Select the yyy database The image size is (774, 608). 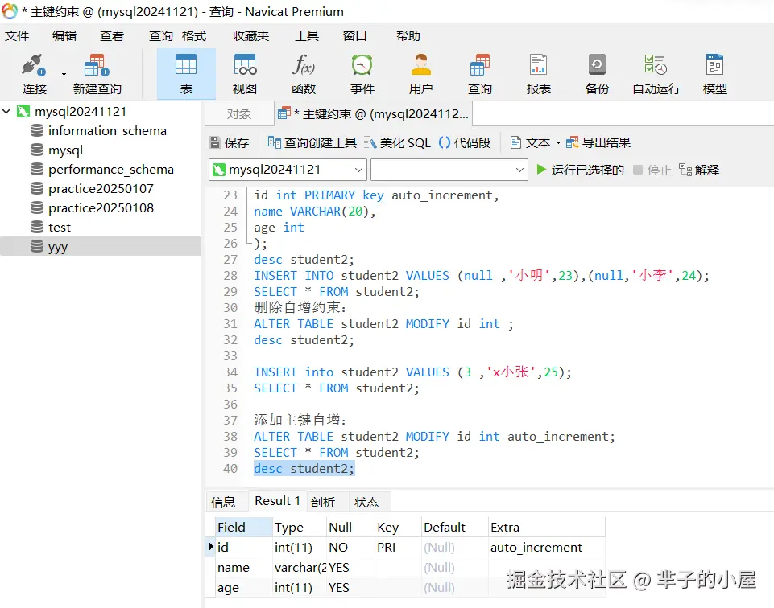tap(101, 246)
